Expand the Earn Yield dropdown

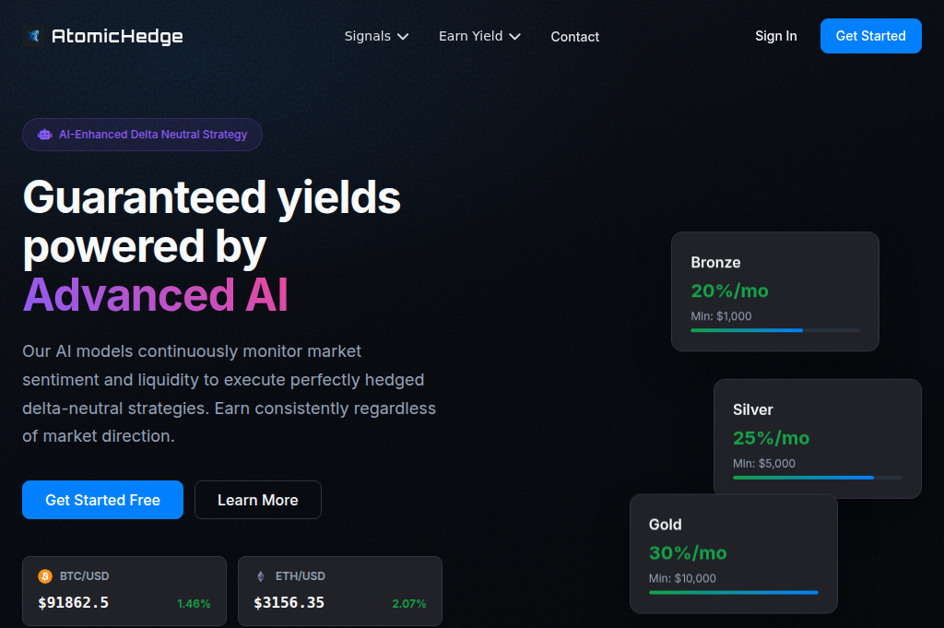click(x=479, y=36)
